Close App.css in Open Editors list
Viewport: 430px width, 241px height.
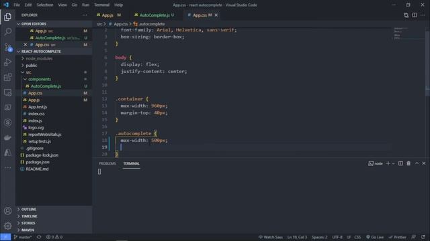26,45
